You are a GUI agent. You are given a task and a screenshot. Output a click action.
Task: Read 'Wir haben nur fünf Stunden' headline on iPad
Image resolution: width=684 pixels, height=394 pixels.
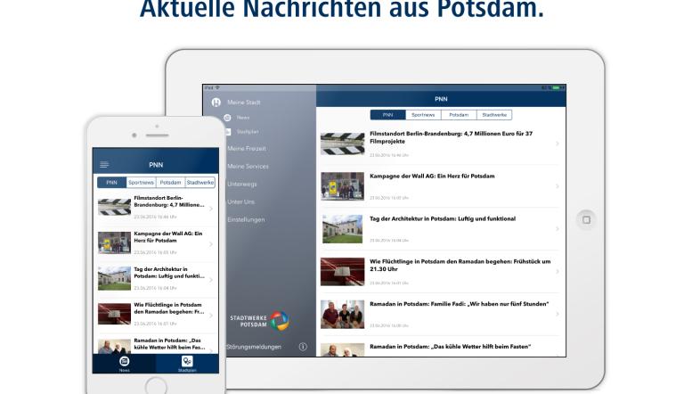click(460, 304)
